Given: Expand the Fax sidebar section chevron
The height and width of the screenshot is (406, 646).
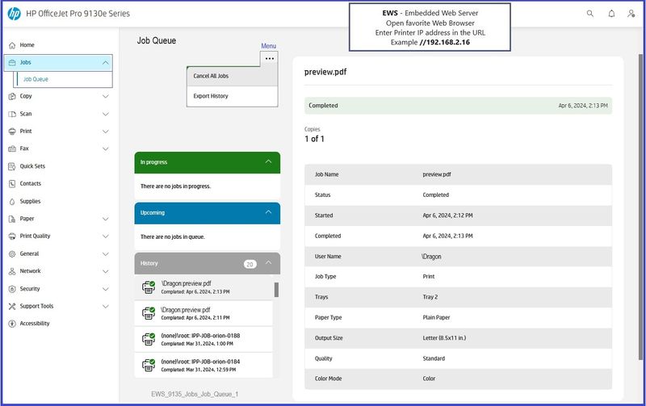Looking at the screenshot, I should tap(106, 149).
